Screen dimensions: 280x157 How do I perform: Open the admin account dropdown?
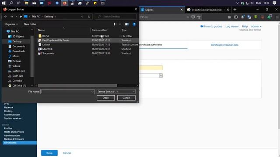pos(256,26)
